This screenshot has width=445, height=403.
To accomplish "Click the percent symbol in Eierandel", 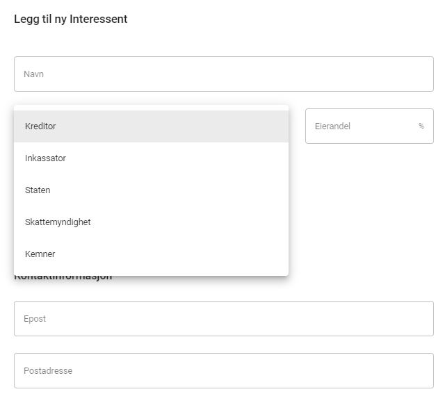I will (x=421, y=126).
